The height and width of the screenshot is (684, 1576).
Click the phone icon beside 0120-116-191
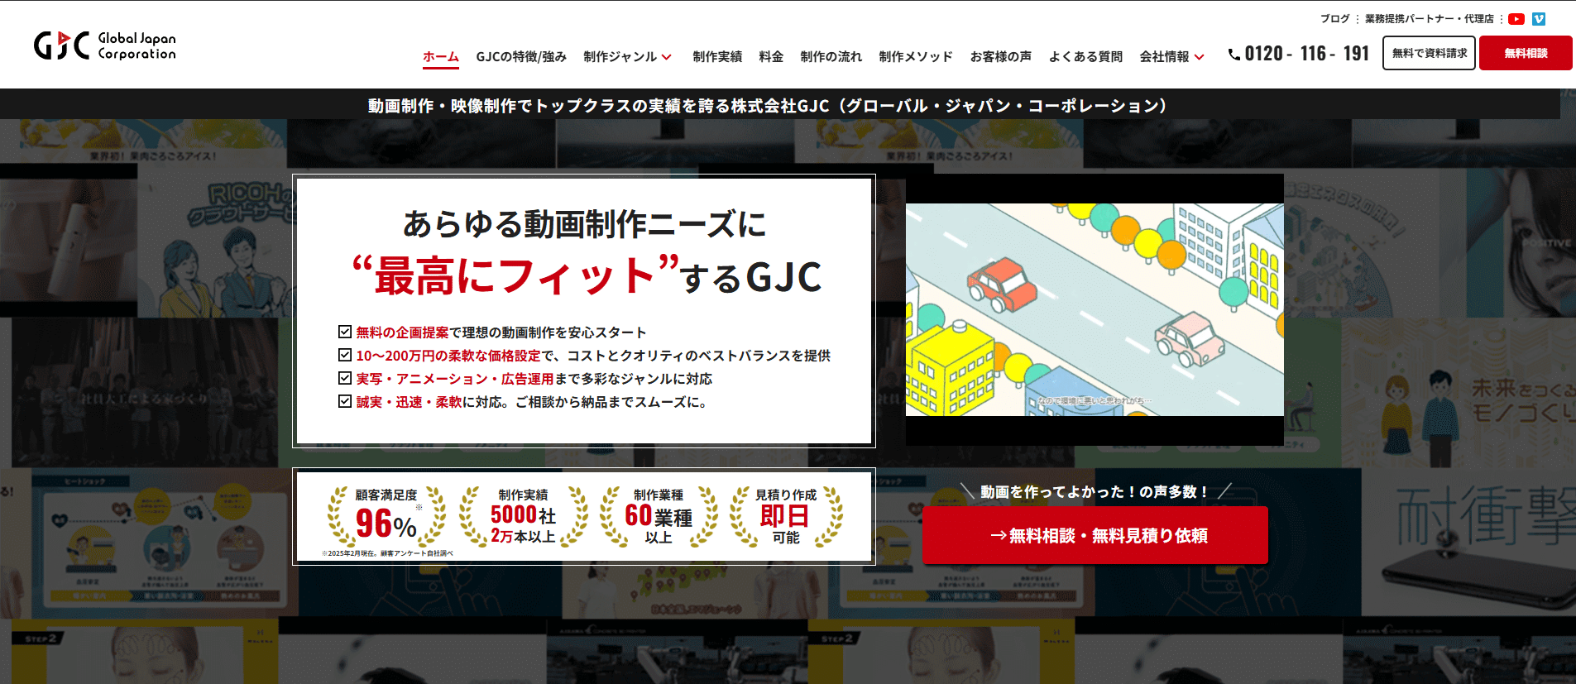pyautogui.click(x=1234, y=55)
